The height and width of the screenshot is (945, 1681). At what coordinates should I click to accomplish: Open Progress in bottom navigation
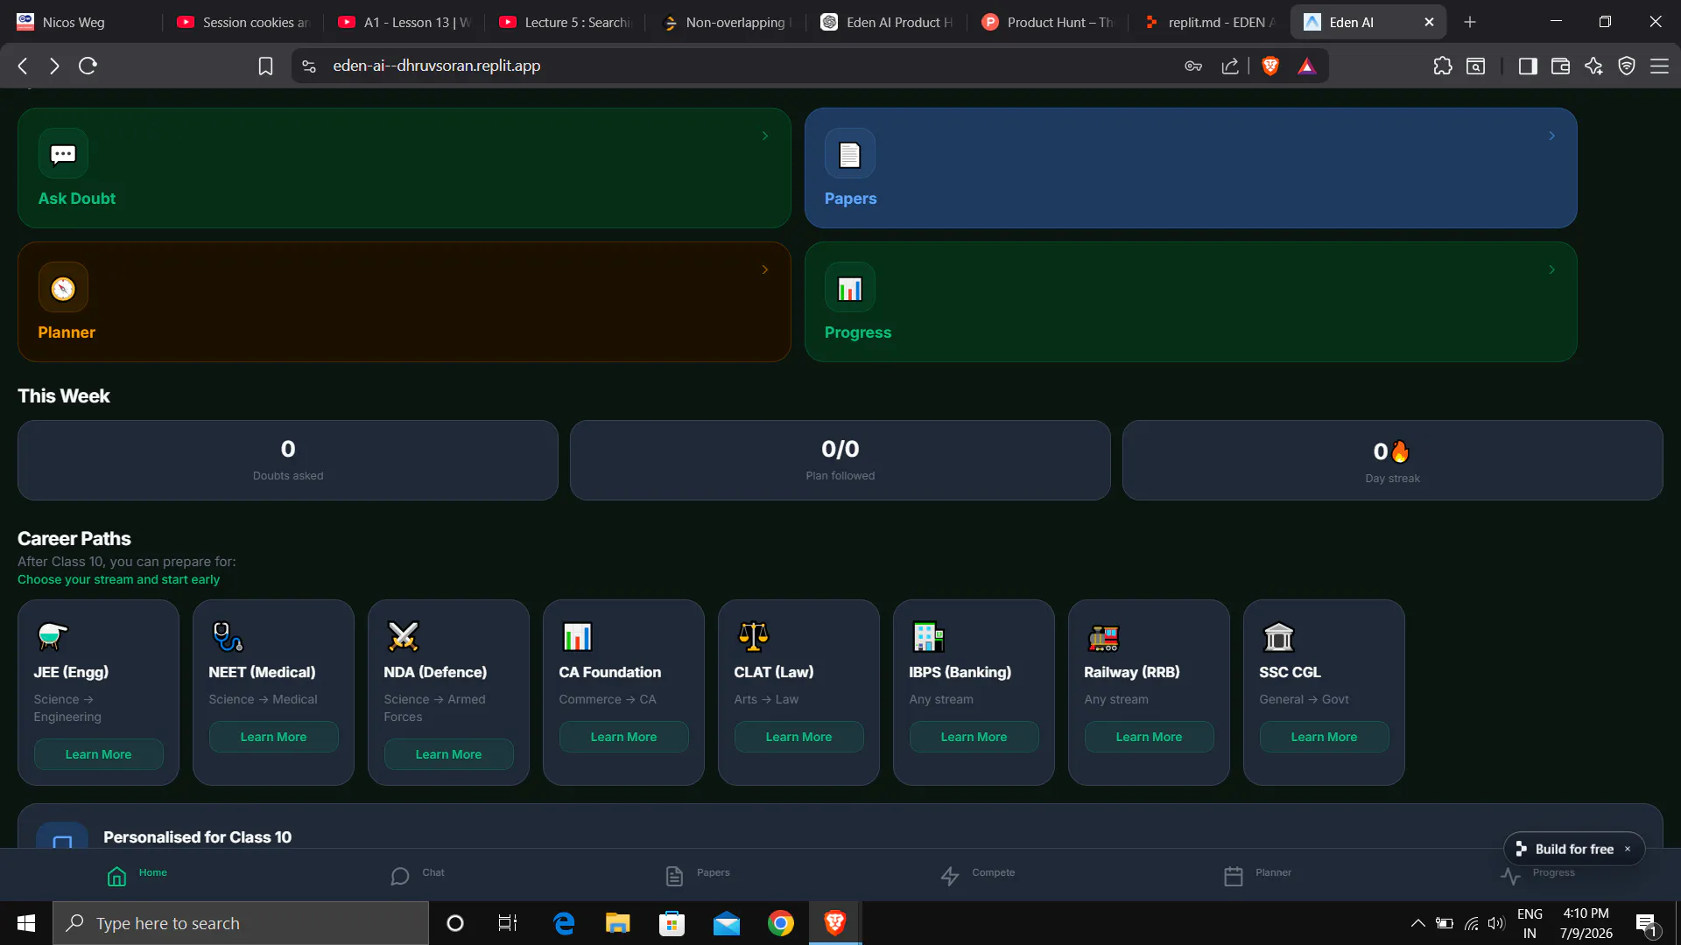[x=1538, y=875]
